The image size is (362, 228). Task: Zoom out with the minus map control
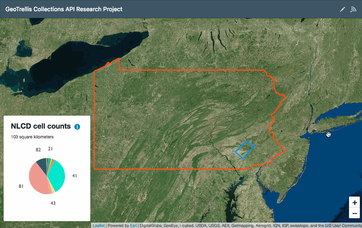354,214
